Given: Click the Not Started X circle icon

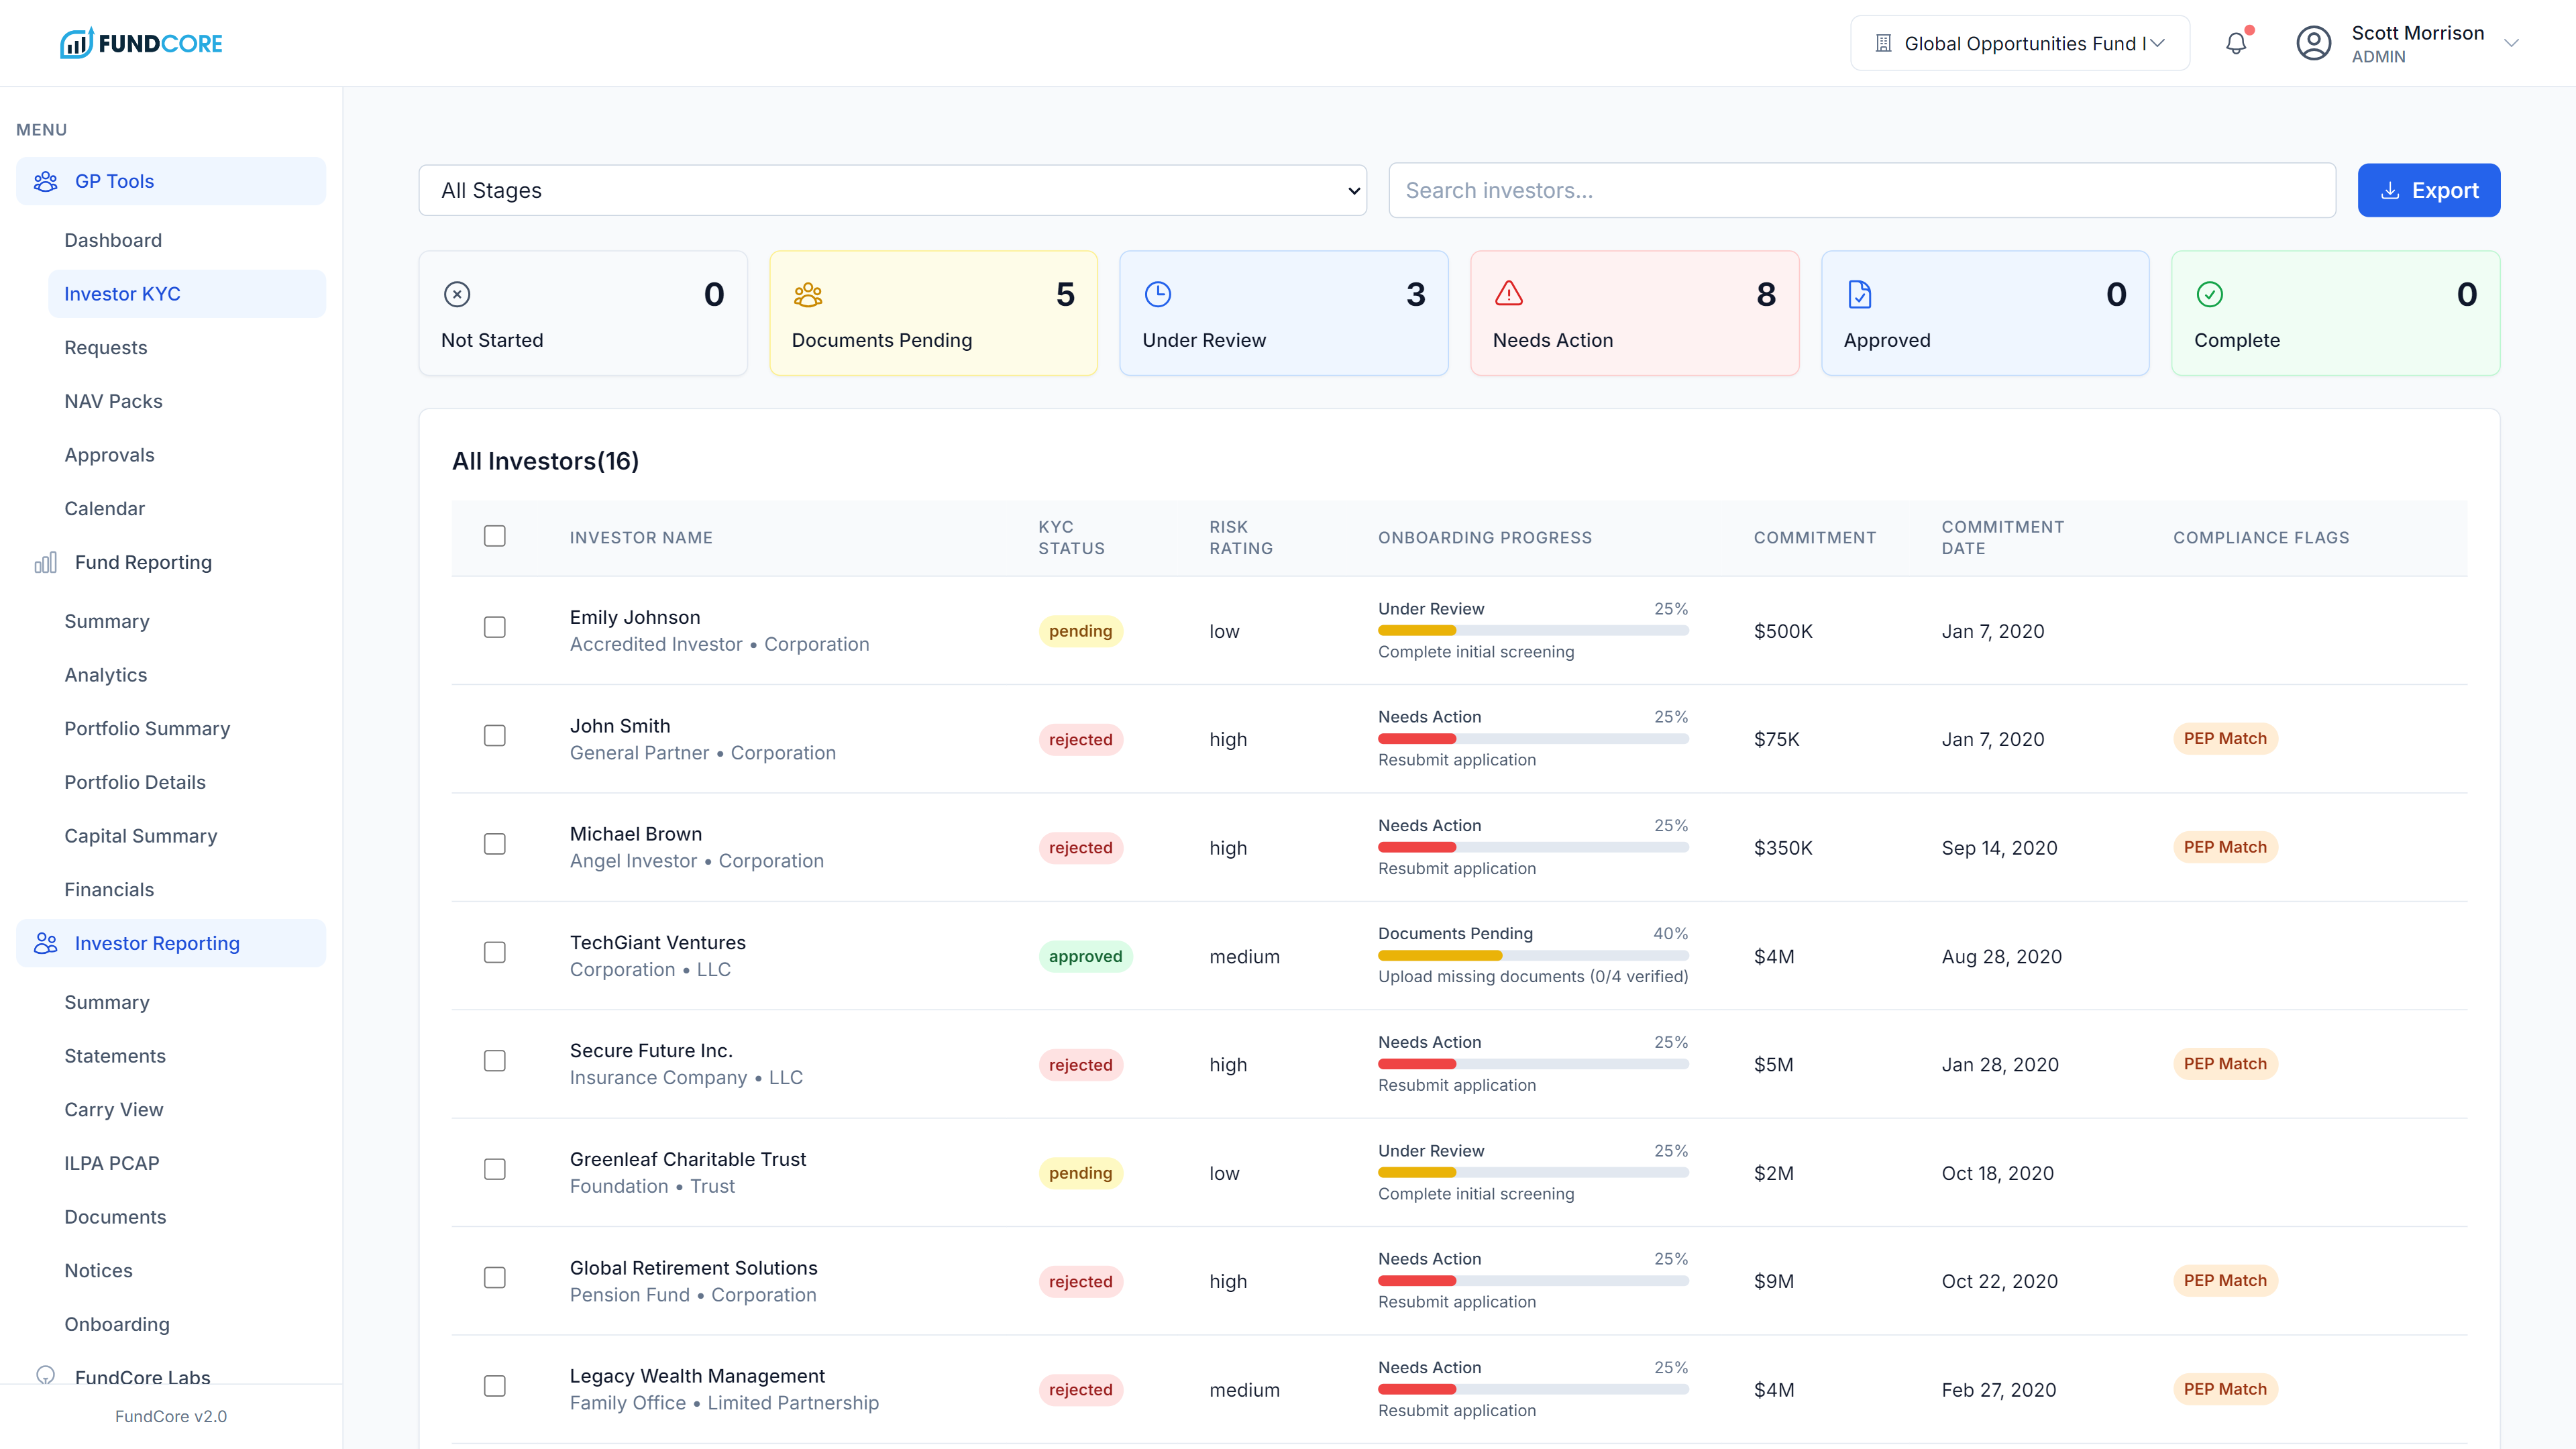Looking at the screenshot, I should (457, 294).
